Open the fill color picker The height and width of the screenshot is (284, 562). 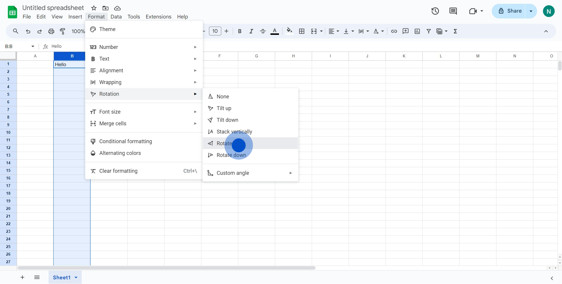(289, 31)
